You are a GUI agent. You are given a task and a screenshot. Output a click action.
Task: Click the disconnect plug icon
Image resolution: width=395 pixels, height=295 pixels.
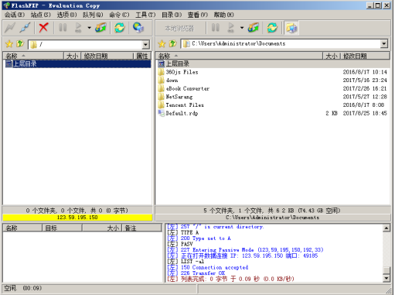click(26, 27)
